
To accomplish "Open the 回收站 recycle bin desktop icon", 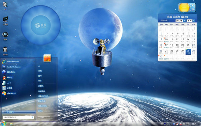I will [x=5, y=51].
